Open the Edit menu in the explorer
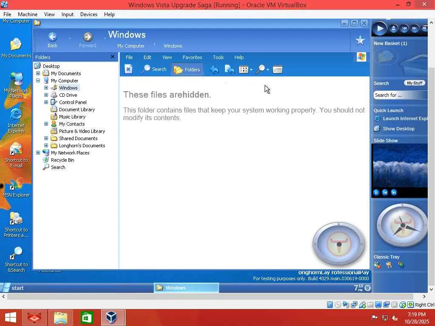The image size is (435, 326). (147, 57)
